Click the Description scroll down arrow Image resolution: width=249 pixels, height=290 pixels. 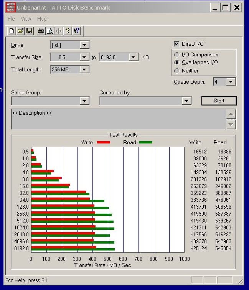click(x=231, y=124)
